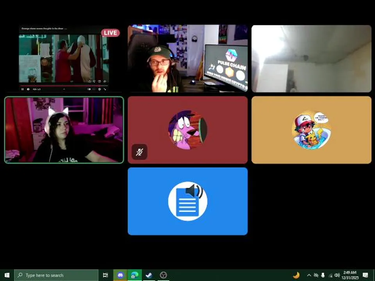Open Steam from the taskbar
Image resolution: width=375 pixels, height=281 pixels.
149,275
